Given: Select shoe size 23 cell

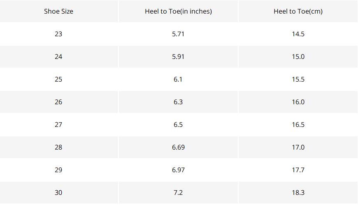Looking at the screenshot, I should click(x=58, y=34).
